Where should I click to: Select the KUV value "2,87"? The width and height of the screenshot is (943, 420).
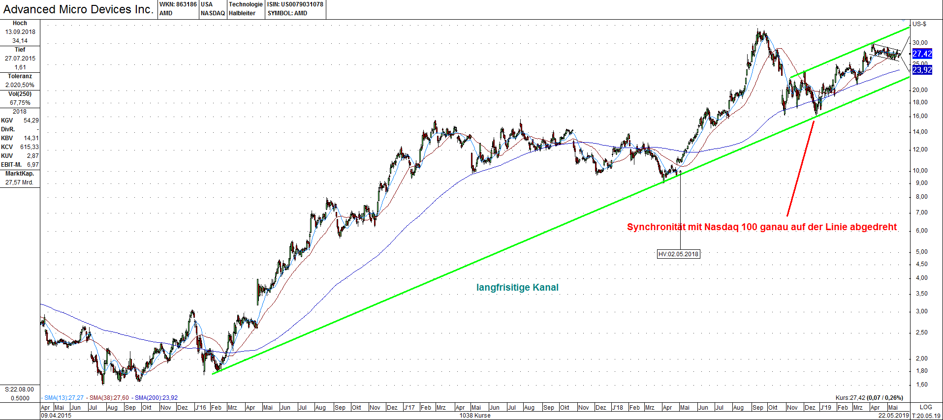[32, 156]
